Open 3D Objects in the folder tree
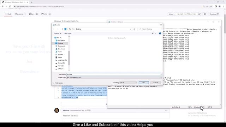The image size is (226, 127). click(x=61, y=41)
